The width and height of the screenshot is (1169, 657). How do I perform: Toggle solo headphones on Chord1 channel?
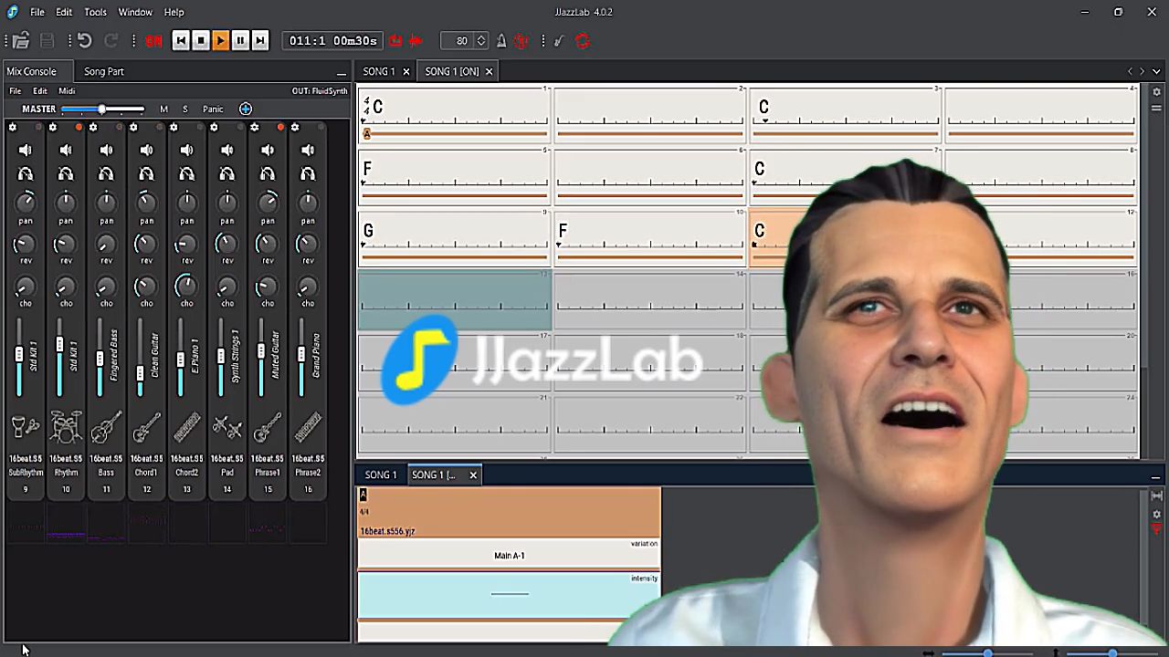pos(146,173)
